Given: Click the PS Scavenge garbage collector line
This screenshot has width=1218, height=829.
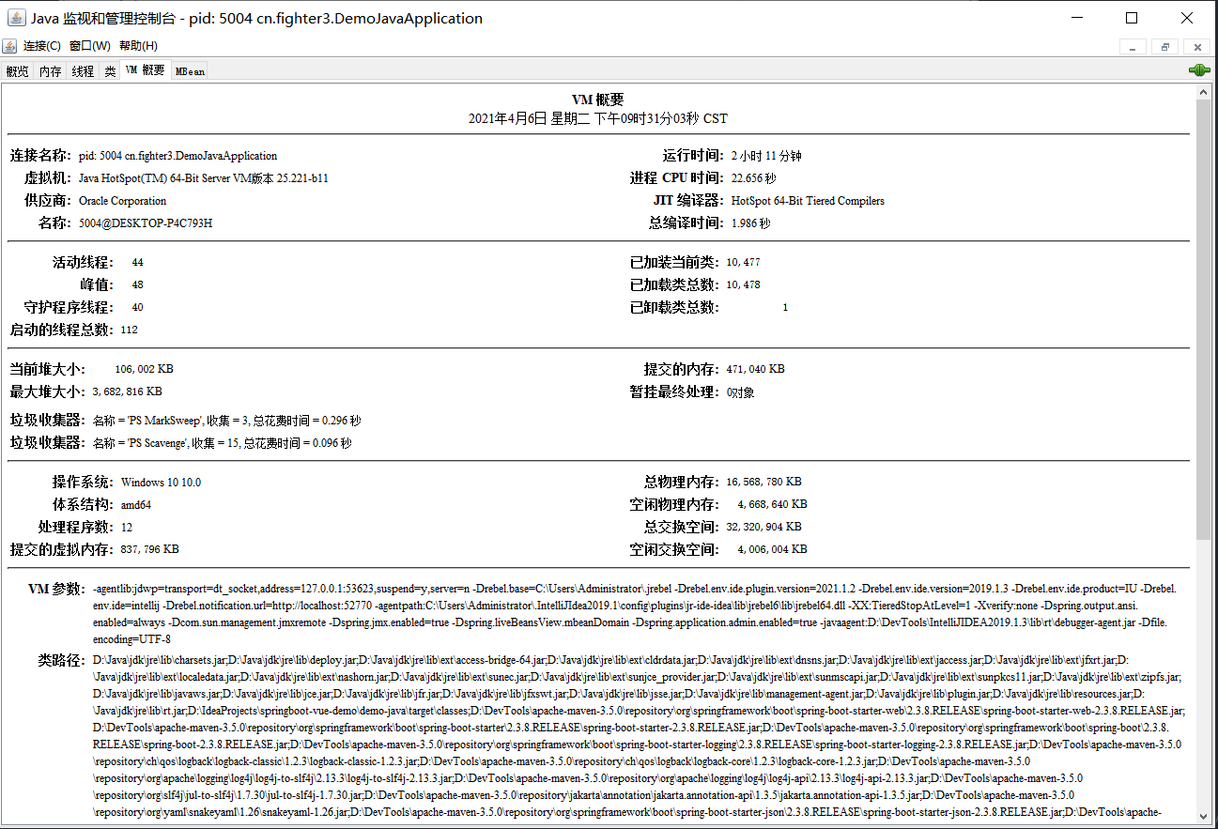Looking at the screenshot, I should (x=222, y=443).
